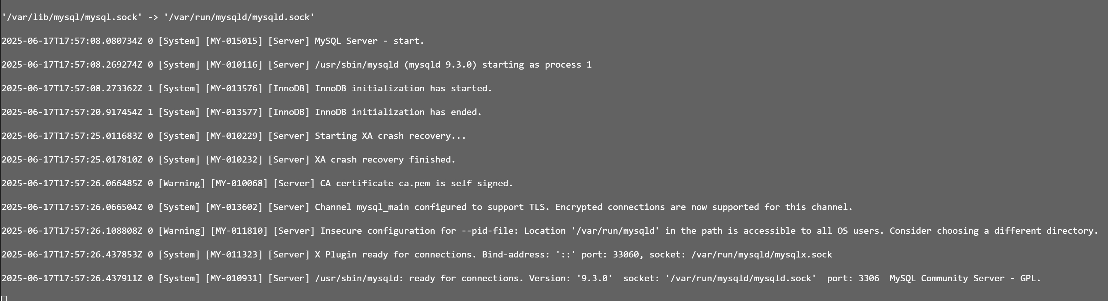Click the socket symlink path line

(158, 17)
